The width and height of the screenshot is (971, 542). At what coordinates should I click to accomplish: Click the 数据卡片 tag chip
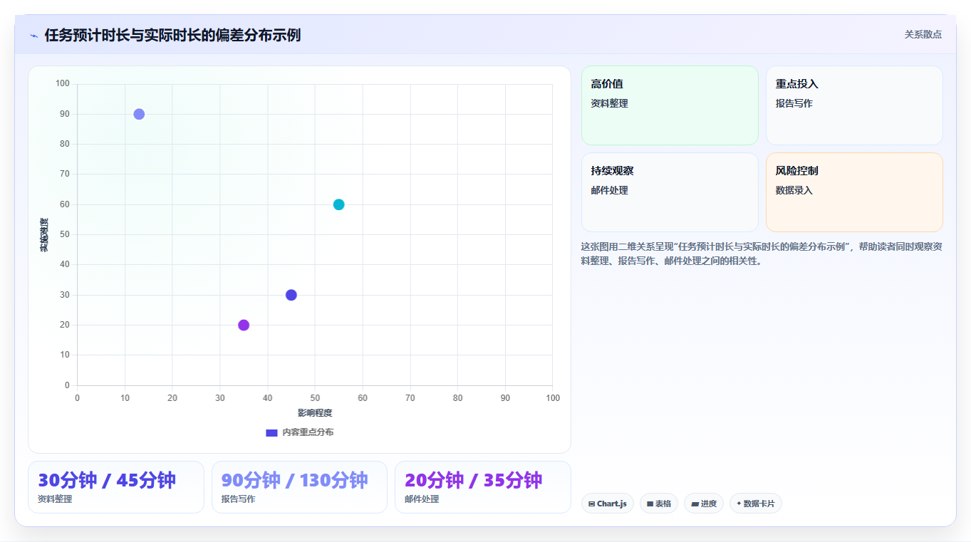[x=756, y=504]
